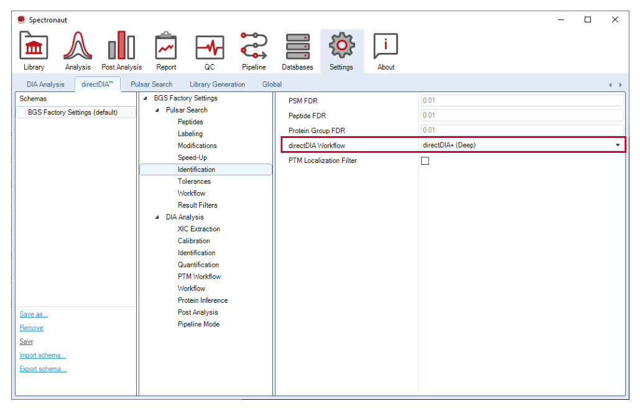Select Identification under DIA Analysis
Image resolution: width=640 pixels, height=411 pixels.
[x=197, y=252]
